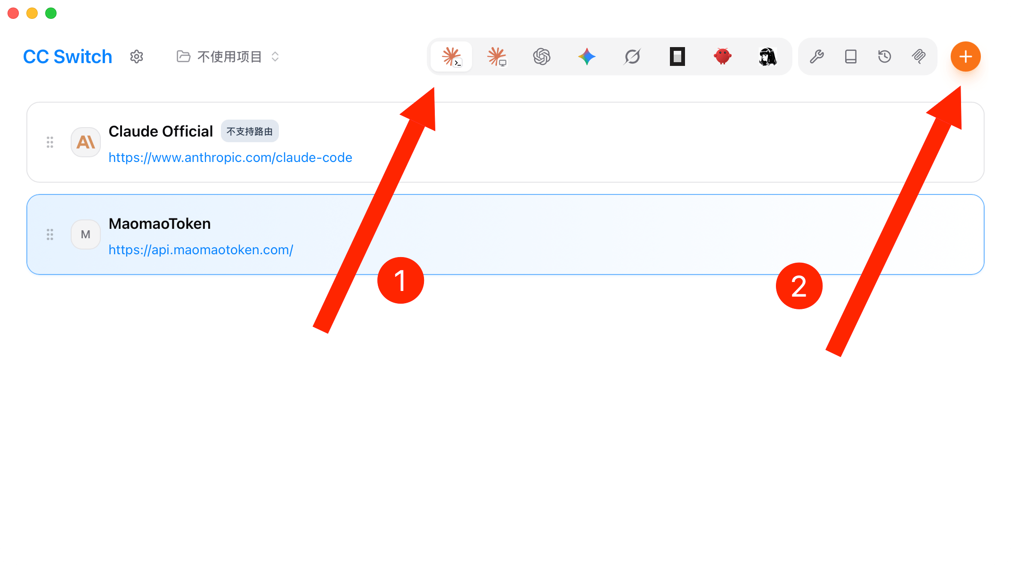1011x565 pixels.
Task: Click the M avatar on MaomaoToken card
Action: [86, 234]
